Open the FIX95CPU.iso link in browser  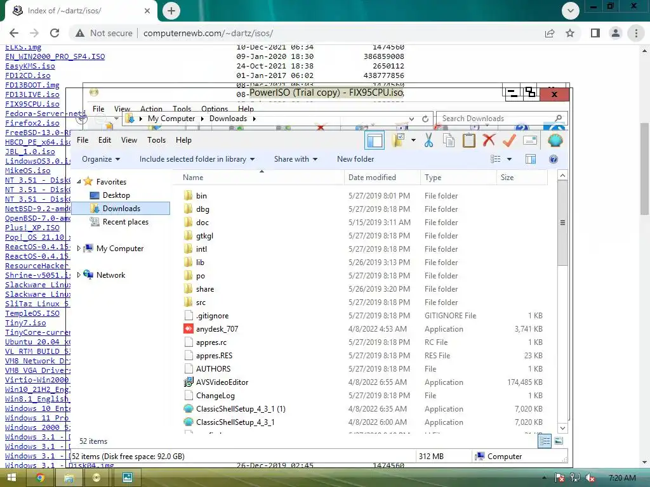click(32, 104)
